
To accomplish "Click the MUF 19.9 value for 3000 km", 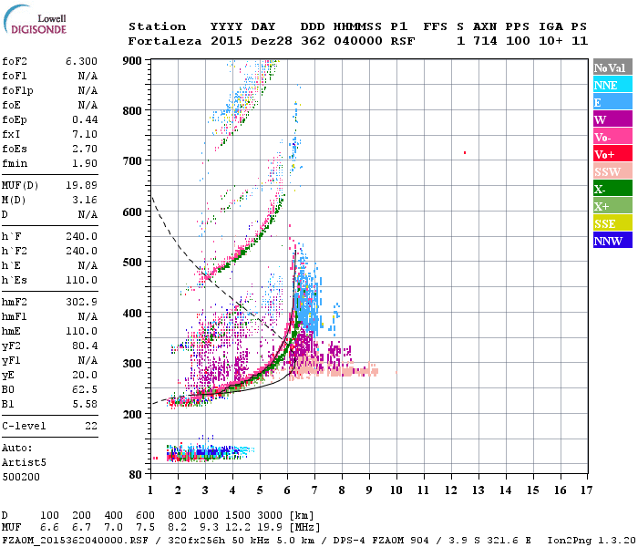I will pos(271,528).
